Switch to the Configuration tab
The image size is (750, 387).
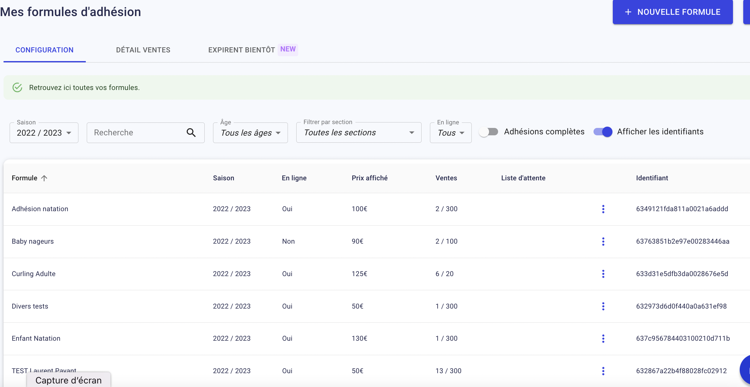coord(45,50)
